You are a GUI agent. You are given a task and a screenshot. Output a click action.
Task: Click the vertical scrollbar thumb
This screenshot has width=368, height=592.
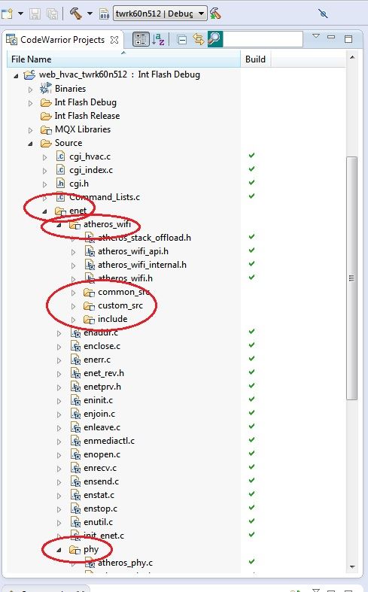351,278
